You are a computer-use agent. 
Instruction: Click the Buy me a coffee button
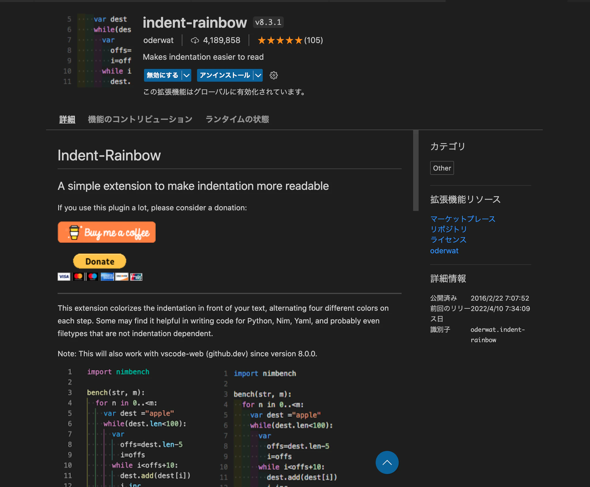point(107,232)
